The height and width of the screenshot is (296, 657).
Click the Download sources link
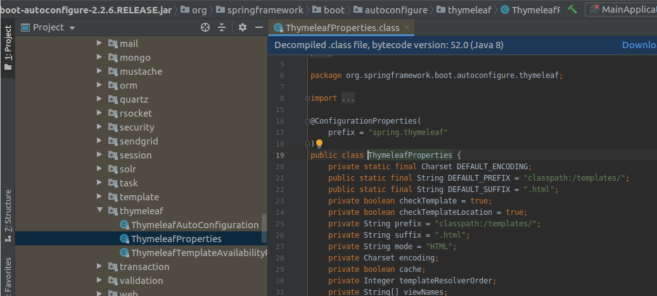639,45
